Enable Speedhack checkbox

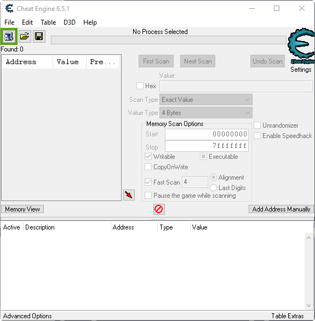tap(257, 136)
